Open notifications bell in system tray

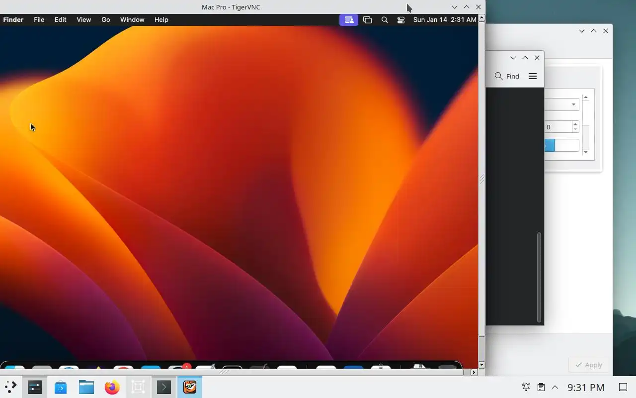click(526, 387)
